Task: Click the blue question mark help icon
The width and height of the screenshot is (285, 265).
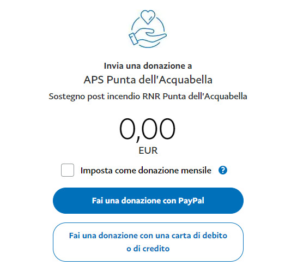Action: (x=223, y=170)
